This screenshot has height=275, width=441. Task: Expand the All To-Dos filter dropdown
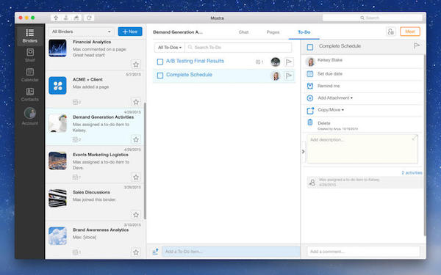point(170,48)
